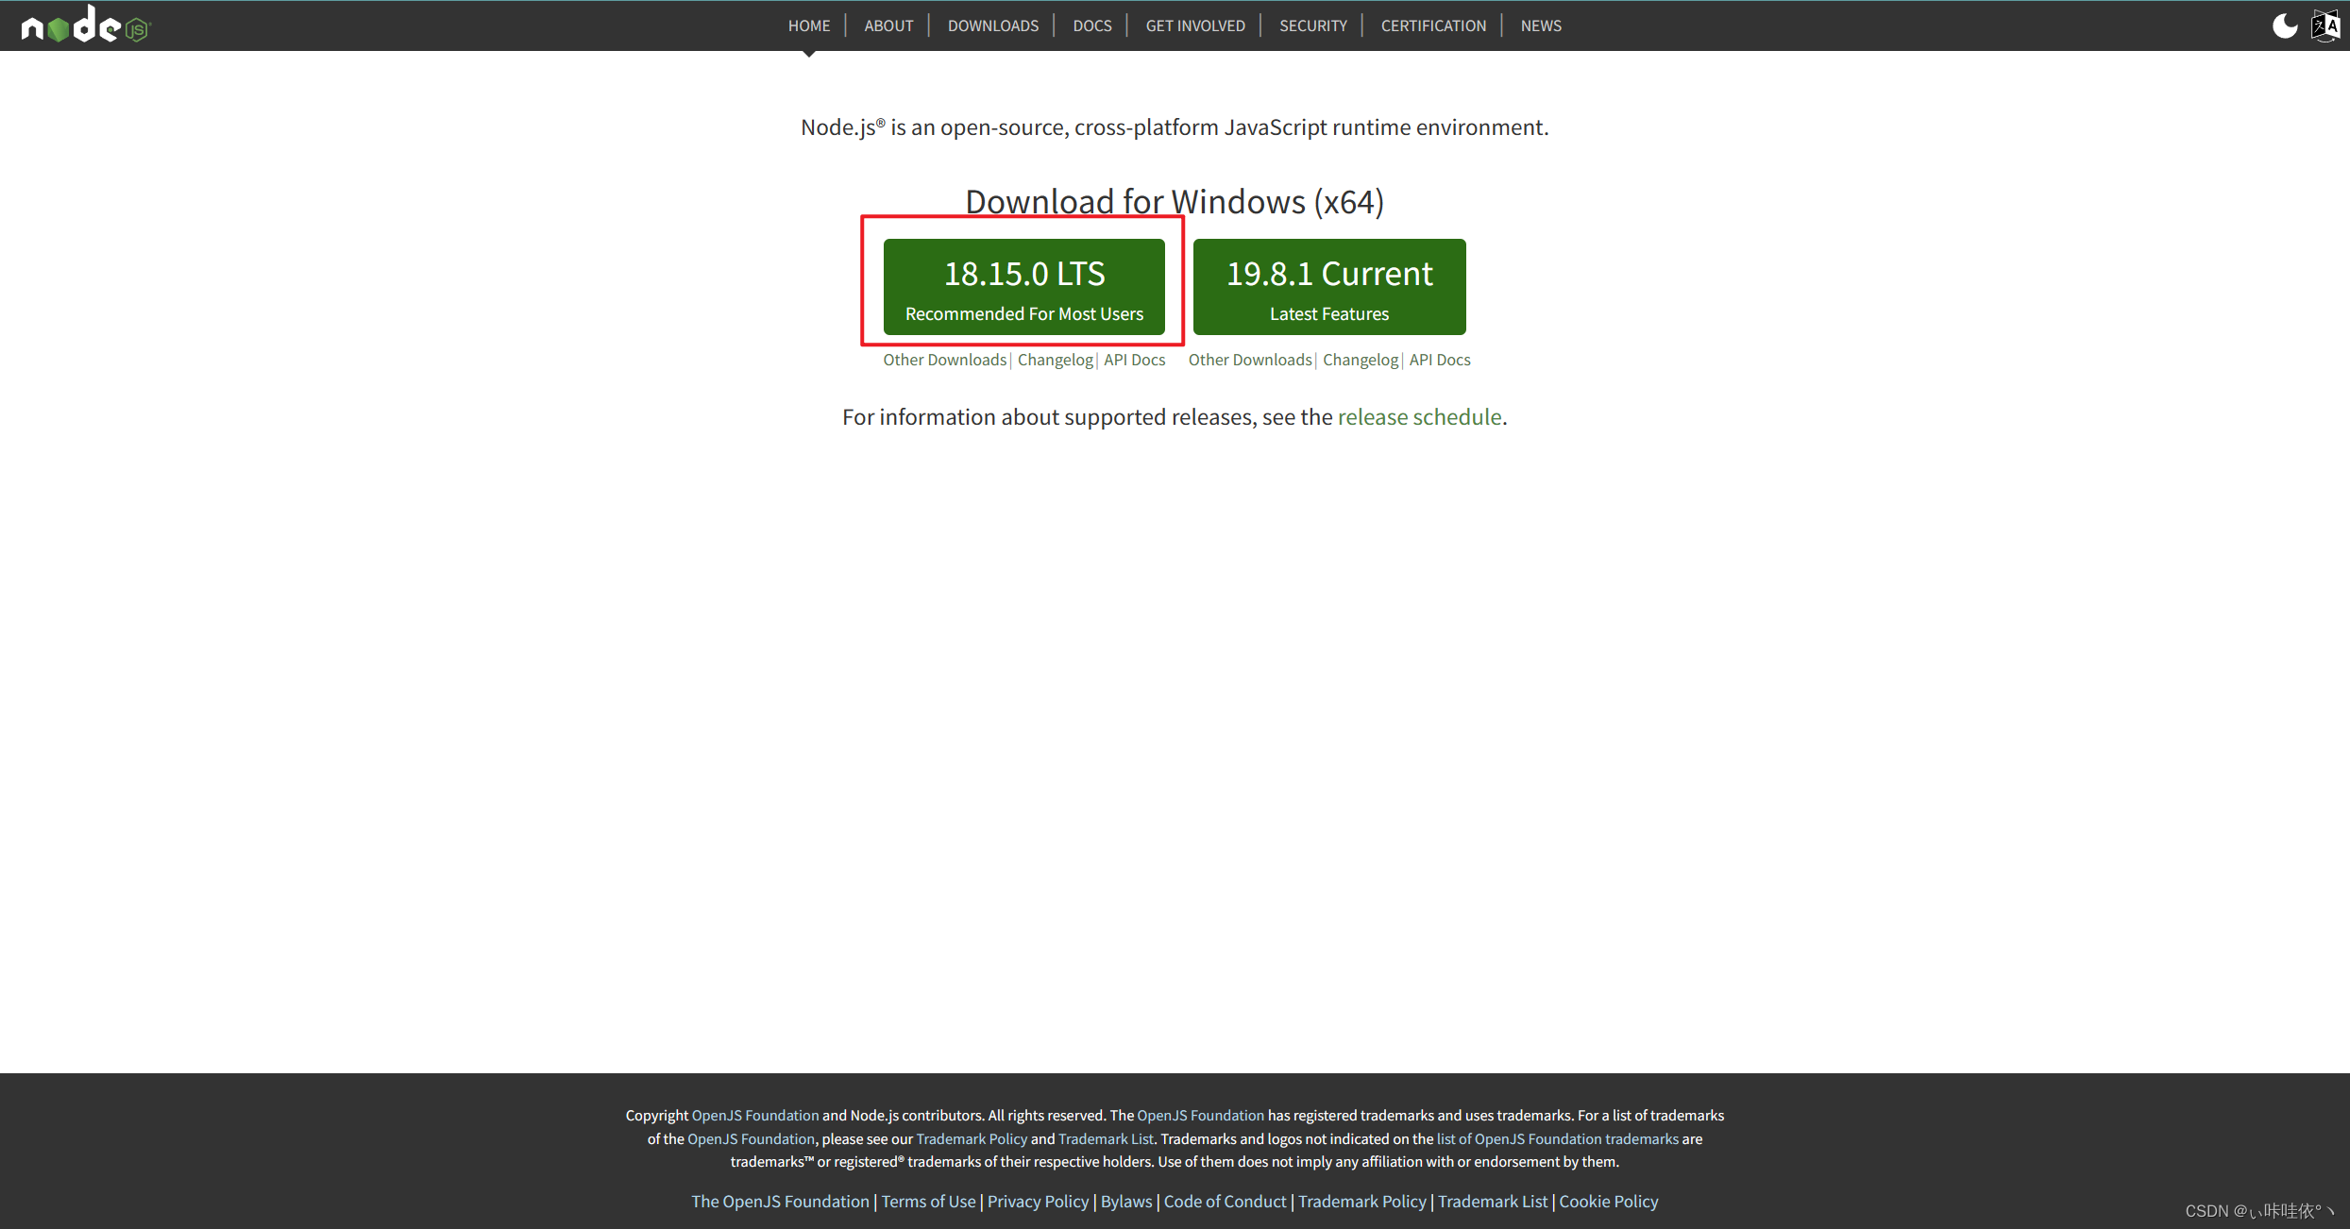Go to the ABOUT page
Image resolution: width=2350 pixels, height=1229 pixels.
click(888, 25)
